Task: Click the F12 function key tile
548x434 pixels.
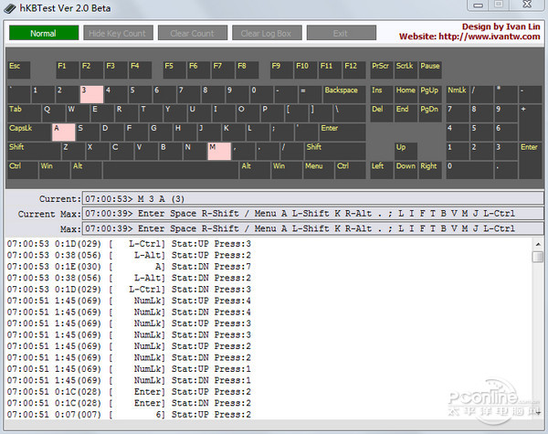Action: (x=353, y=69)
